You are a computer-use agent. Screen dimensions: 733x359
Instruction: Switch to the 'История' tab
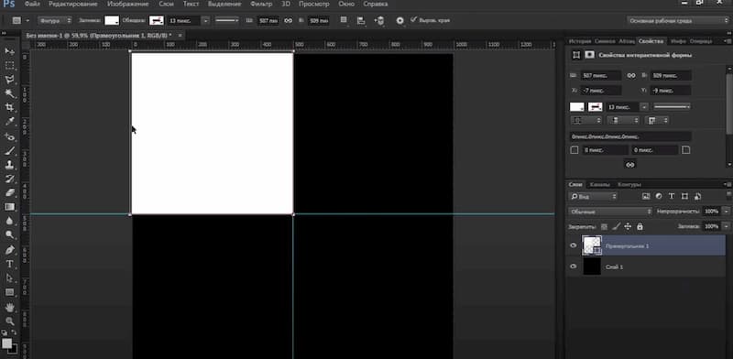(580, 41)
